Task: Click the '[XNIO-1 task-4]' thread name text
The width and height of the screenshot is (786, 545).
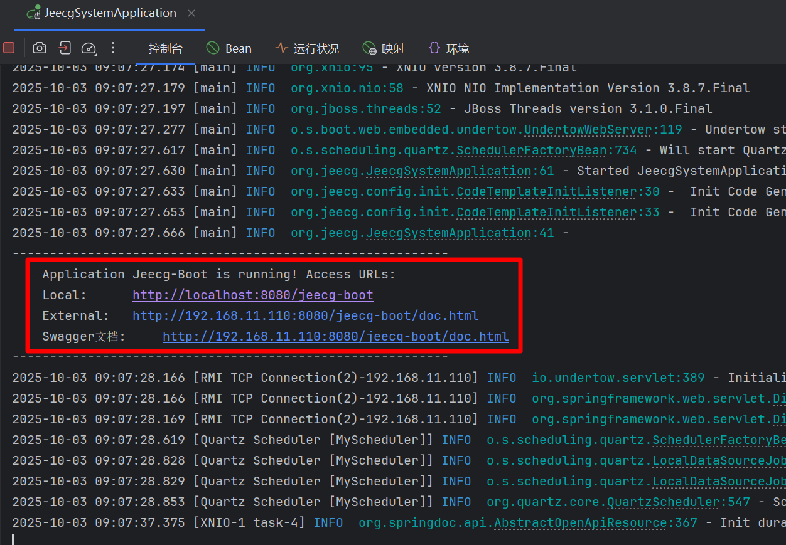Action: click(249, 522)
